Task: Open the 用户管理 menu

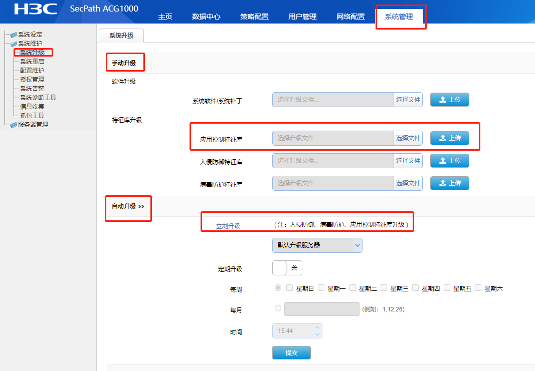Action: click(302, 17)
